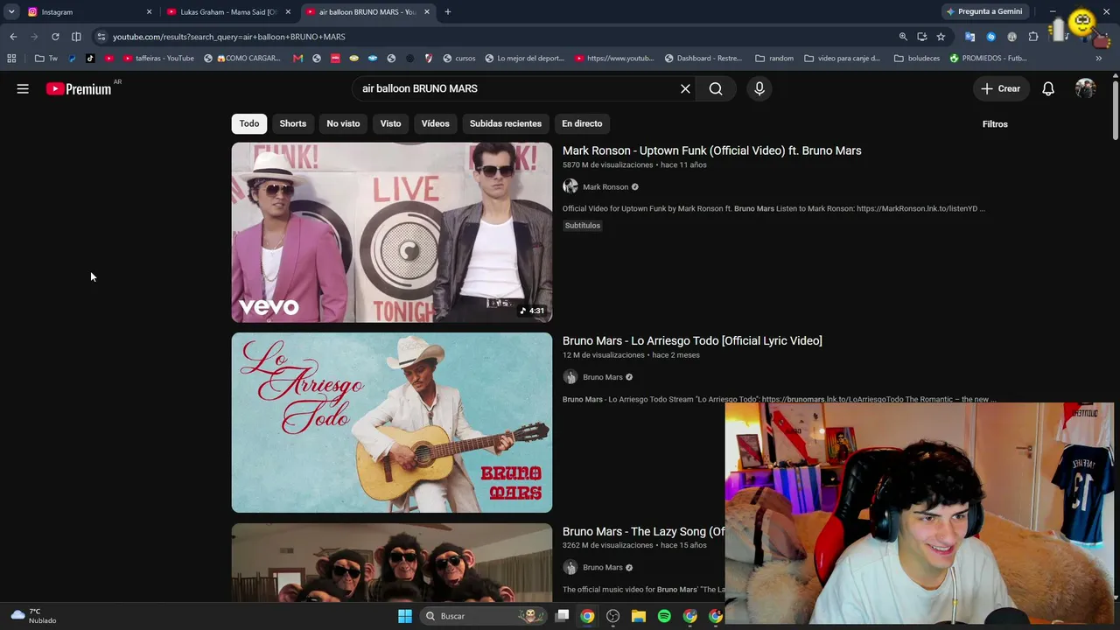1120x630 pixels.
Task: Click the Crear button
Action: coord(1000,88)
